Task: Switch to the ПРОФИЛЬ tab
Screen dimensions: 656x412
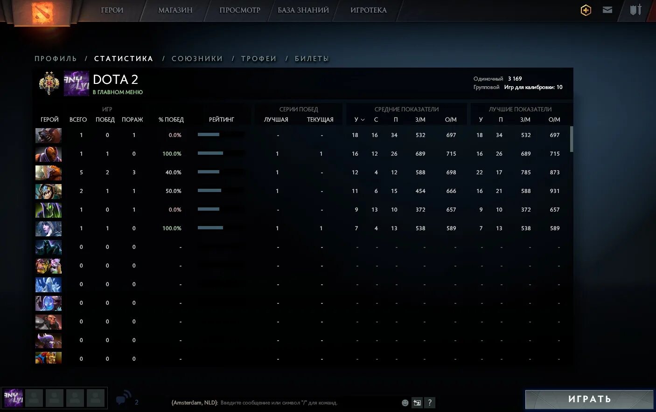Action: coord(56,59)
